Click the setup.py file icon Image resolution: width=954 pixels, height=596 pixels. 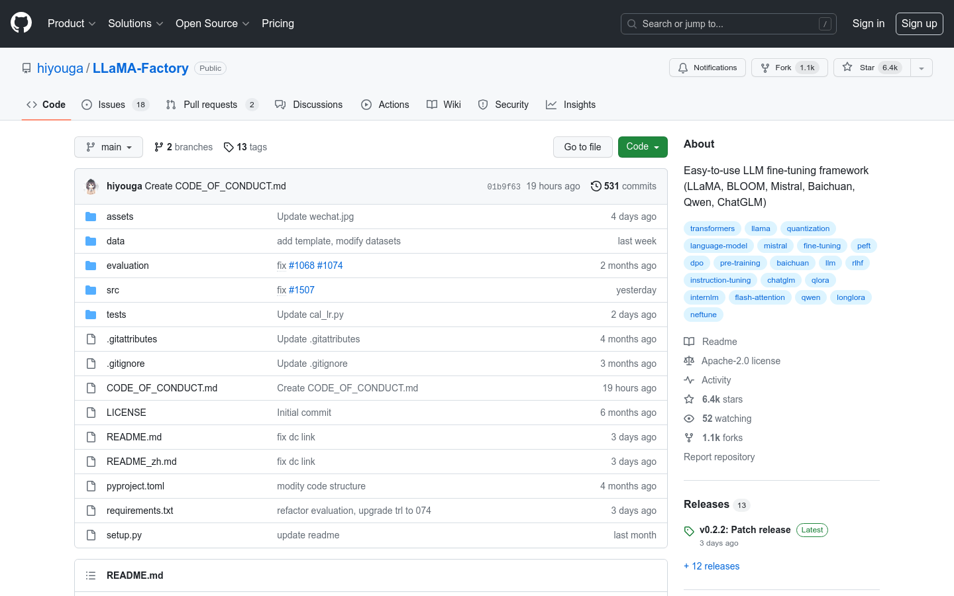pos(91,535)
